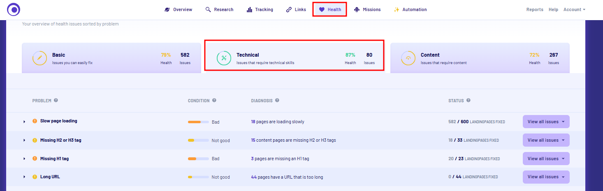Open the Tracking menu
The width and height of the screenshot is (603, 191).
click(x=260, y=9)
